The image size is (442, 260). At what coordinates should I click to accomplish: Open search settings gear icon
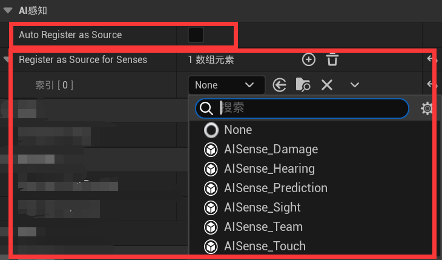427,108
